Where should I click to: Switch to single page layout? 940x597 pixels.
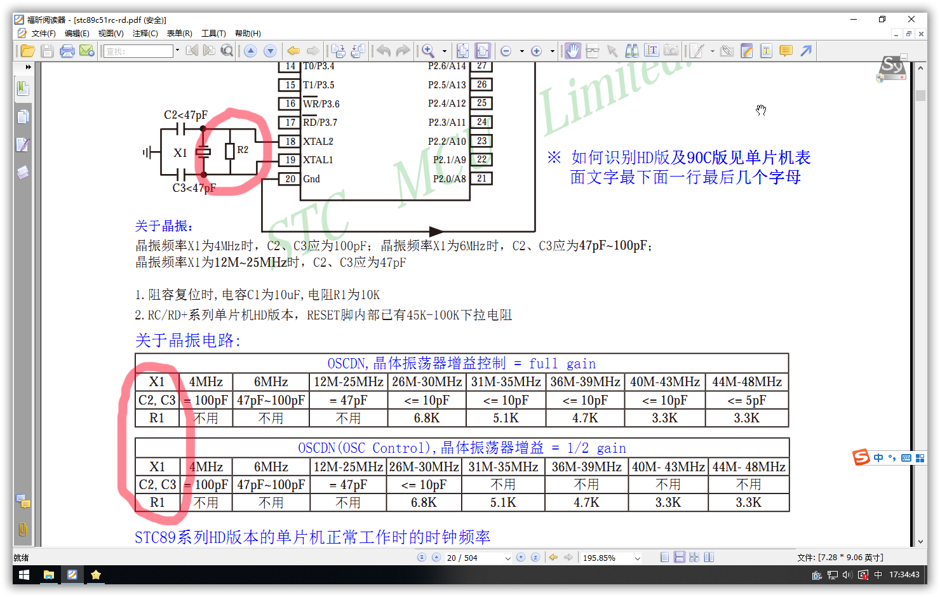(664, 558)
